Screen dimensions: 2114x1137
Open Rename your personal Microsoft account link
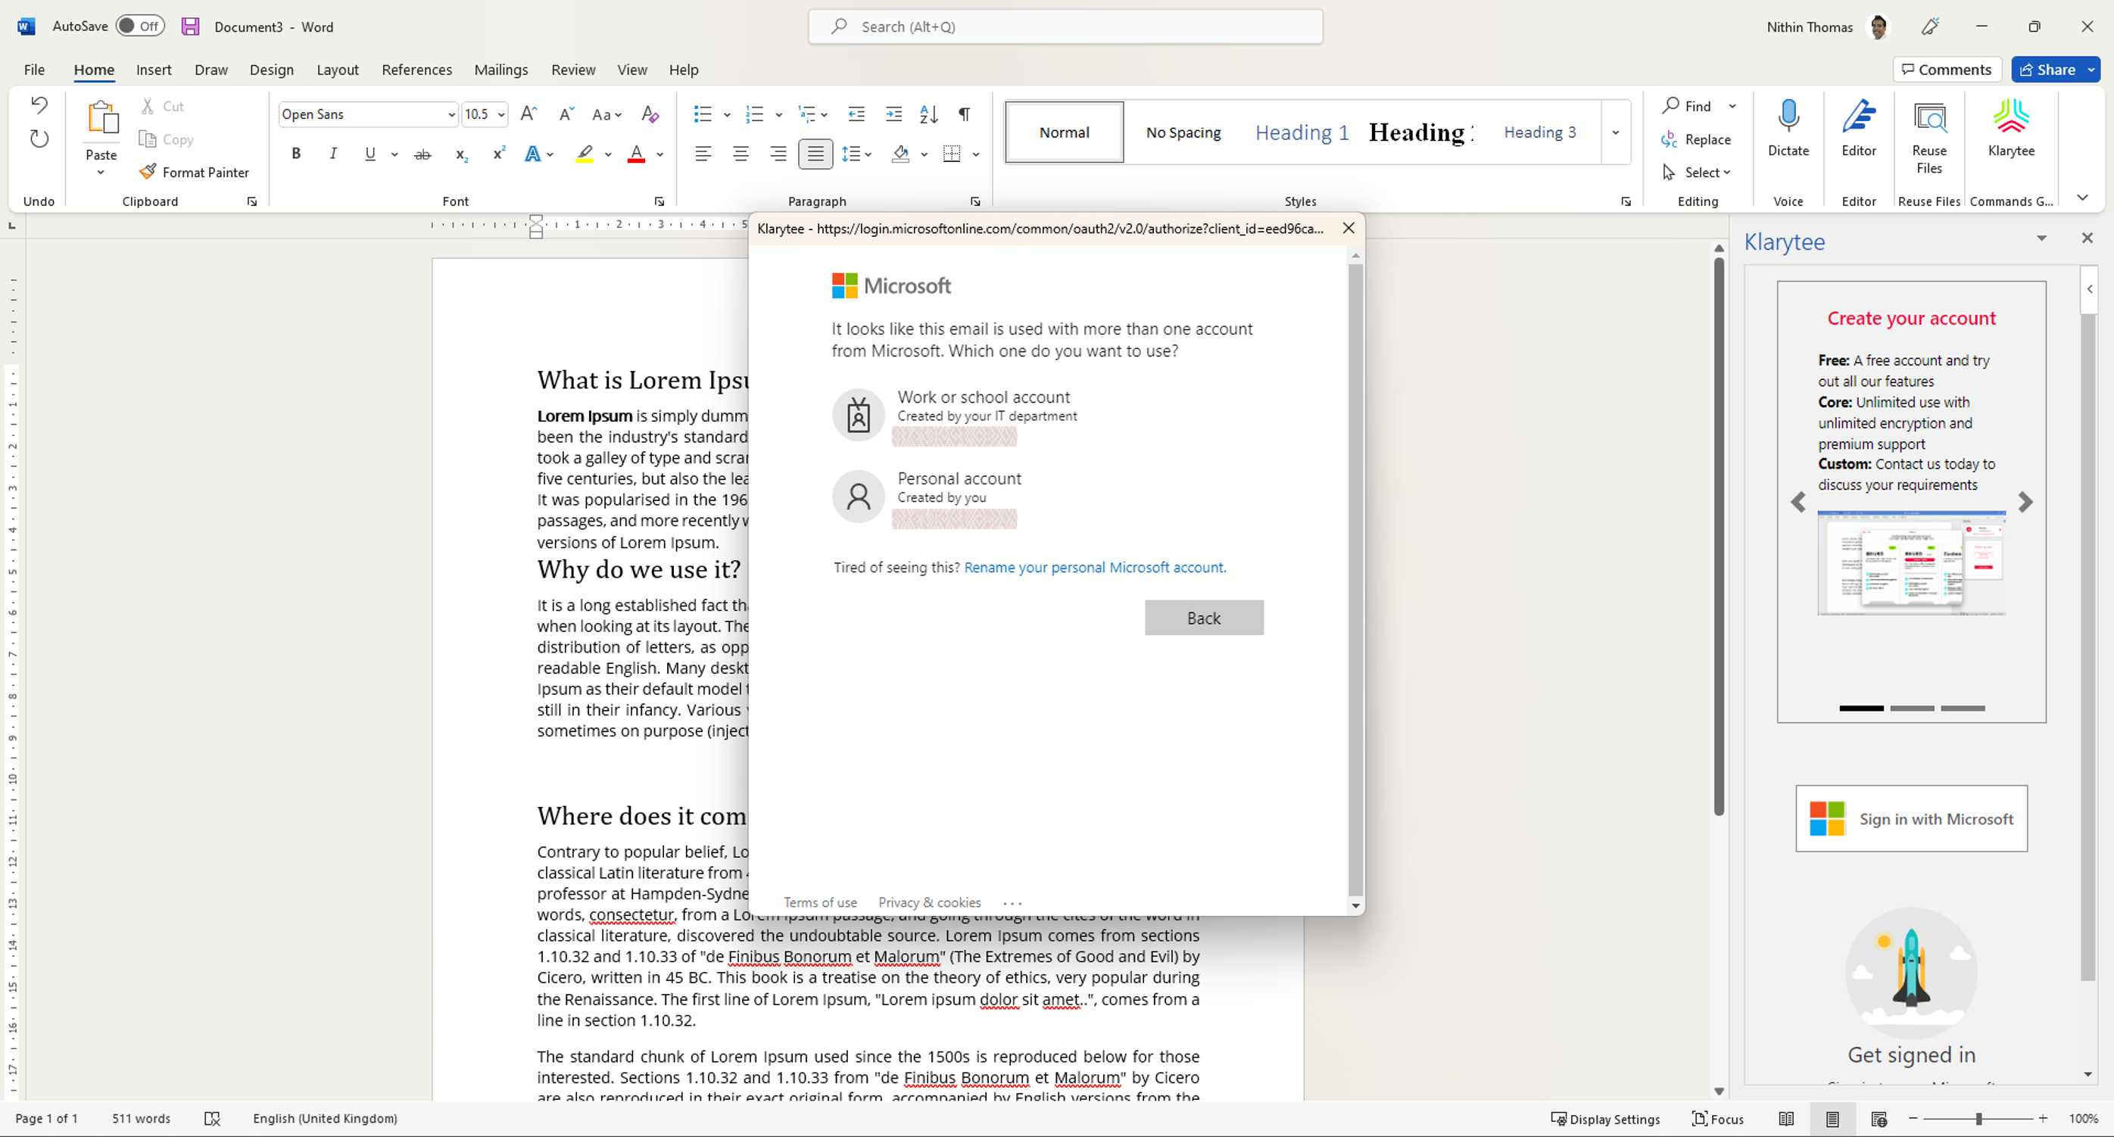pyautogui.click(x=1095, y=567)
